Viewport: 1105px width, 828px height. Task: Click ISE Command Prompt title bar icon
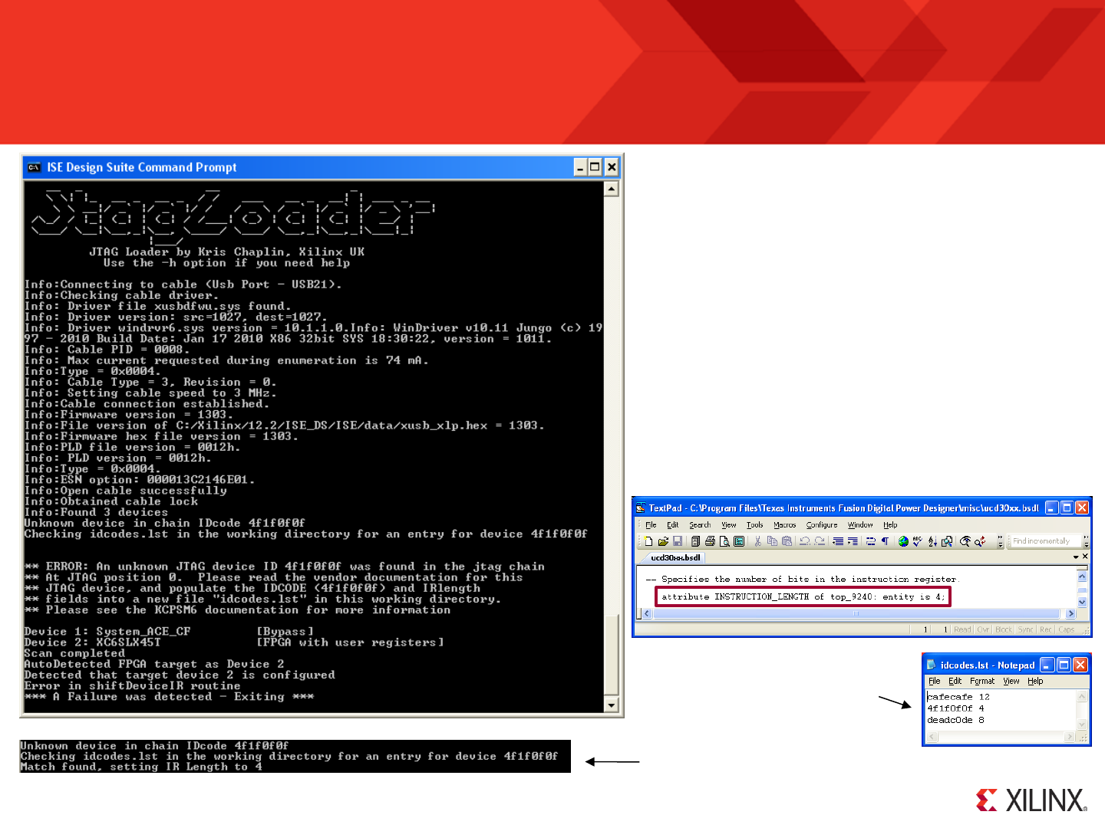pos(34,167)
